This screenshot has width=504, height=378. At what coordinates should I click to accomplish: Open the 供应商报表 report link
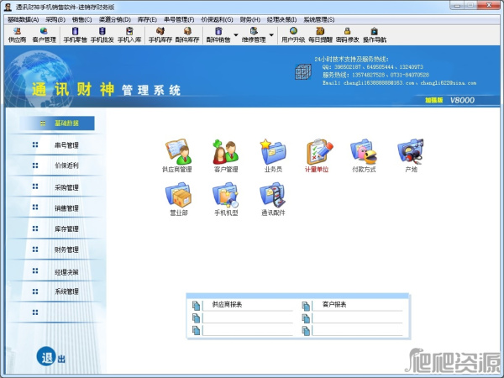227,304
